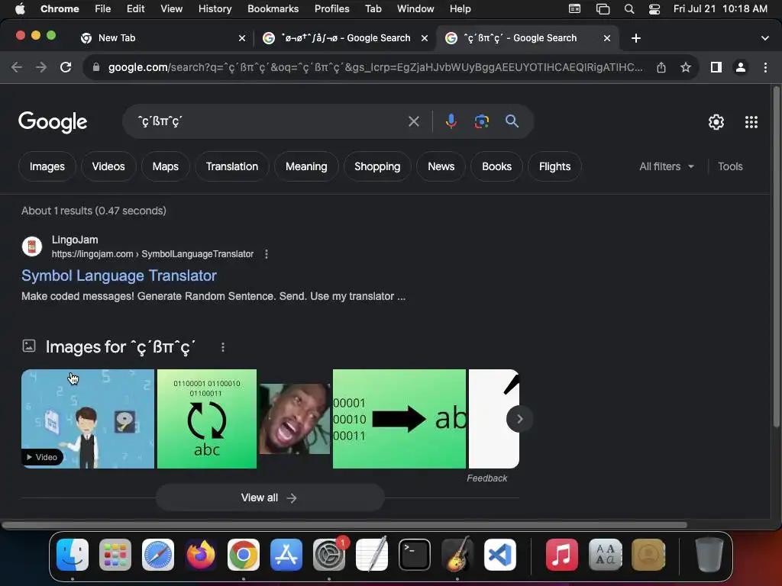Click the Feedback link
Screen dimensions: 782x586
486,478
